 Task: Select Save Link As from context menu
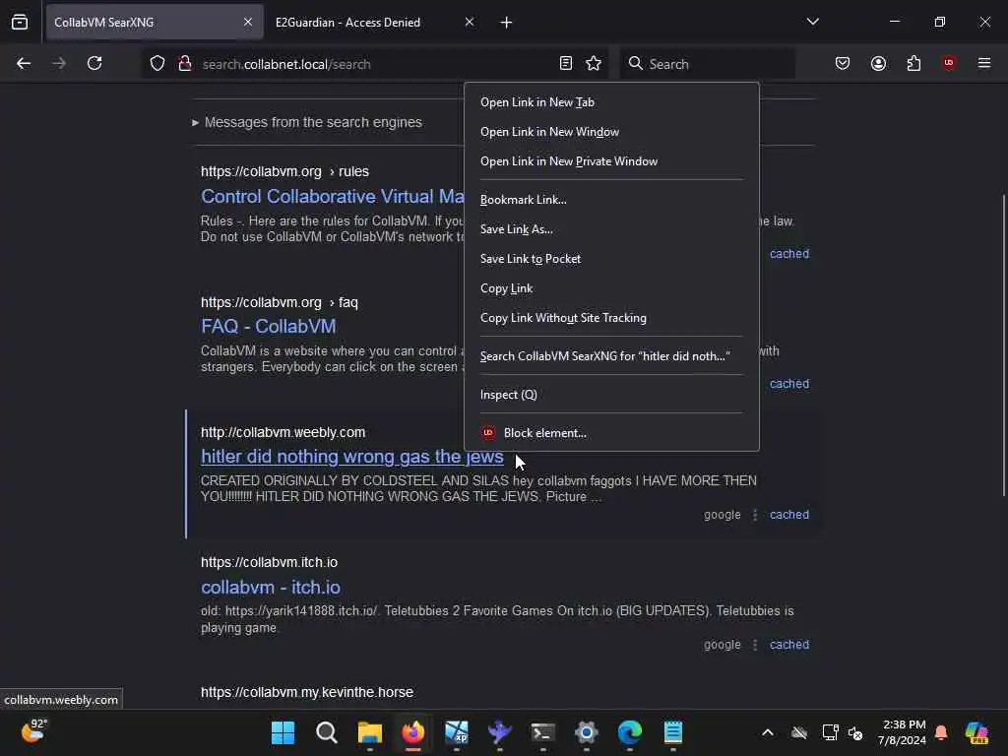(611, 229)
